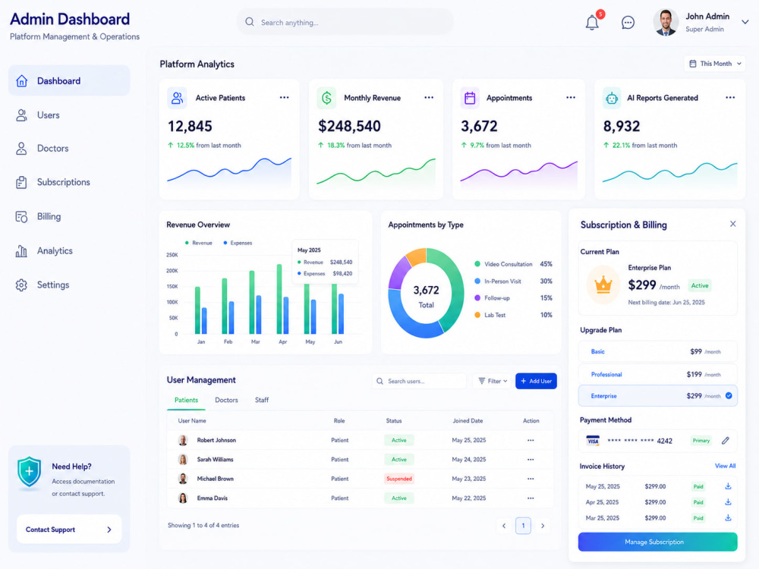Open the This Month date range dropdown

coord(715,64)
